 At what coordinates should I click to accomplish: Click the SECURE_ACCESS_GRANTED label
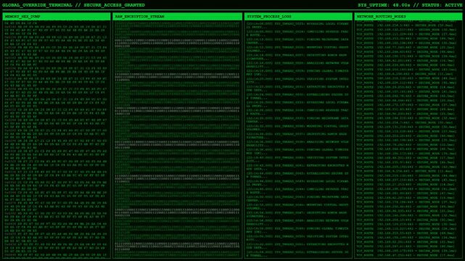[114, 5]
